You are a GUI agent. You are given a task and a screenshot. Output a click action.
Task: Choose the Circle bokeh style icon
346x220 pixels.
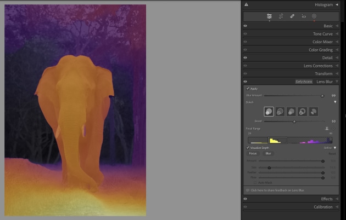(x=269, y=112)
